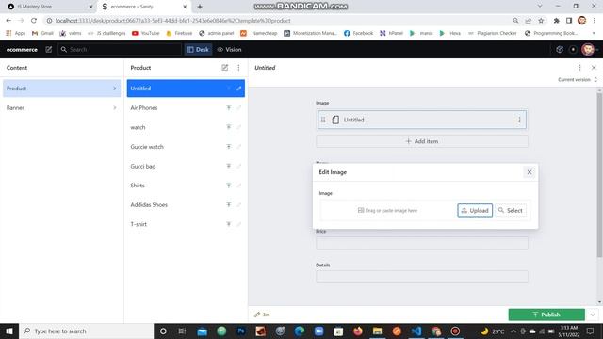Open the Chrome three-dot menu
This screenshot has width=603, height=339.
pyautogui.click(x=595, y=21)
